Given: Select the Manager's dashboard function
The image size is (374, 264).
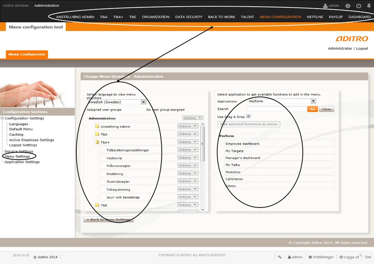Looking at the screenshot, I should click(279, 158).
